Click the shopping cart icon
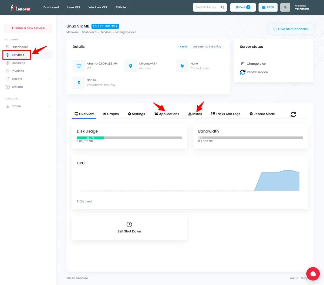The image size is (324, 285). tap(238, 7)
